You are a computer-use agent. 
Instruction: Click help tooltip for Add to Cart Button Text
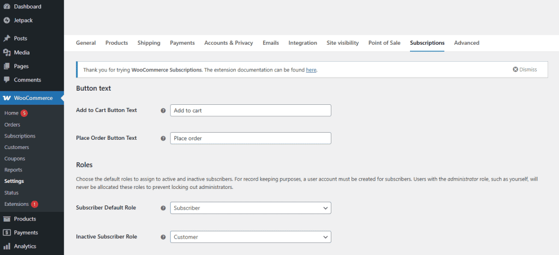point(163,110)
